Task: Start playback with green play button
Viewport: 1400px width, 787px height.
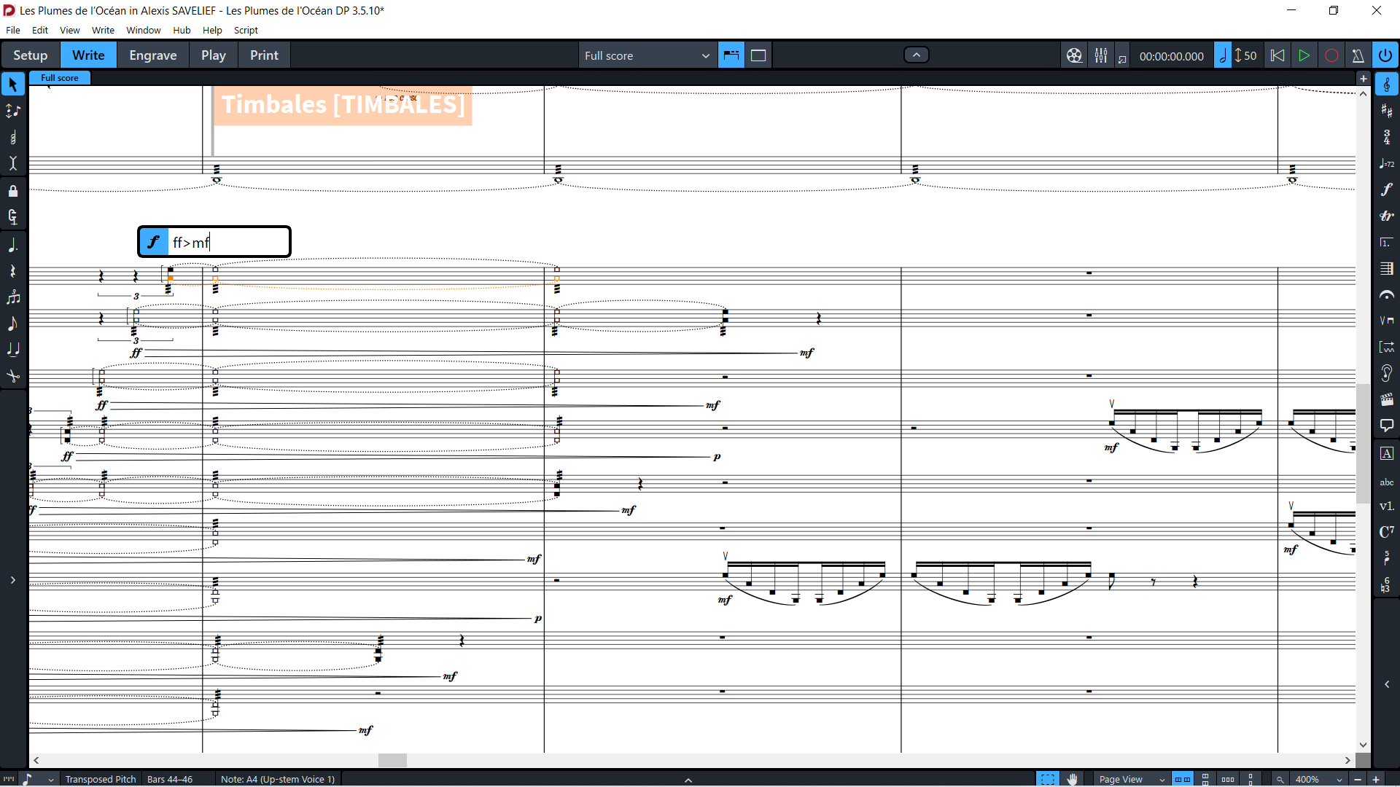Action: click(x=1304, y=55)
